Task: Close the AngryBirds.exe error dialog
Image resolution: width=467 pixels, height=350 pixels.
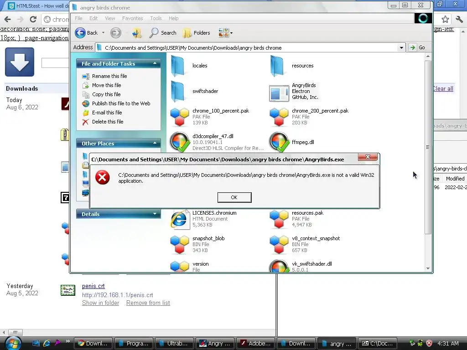Action: (368, 157)
